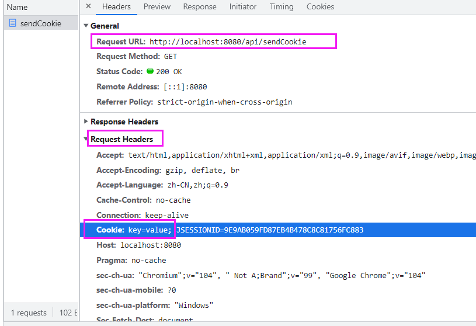
Task: Click the requests count in status bar
Action: (x=29, y=313)
